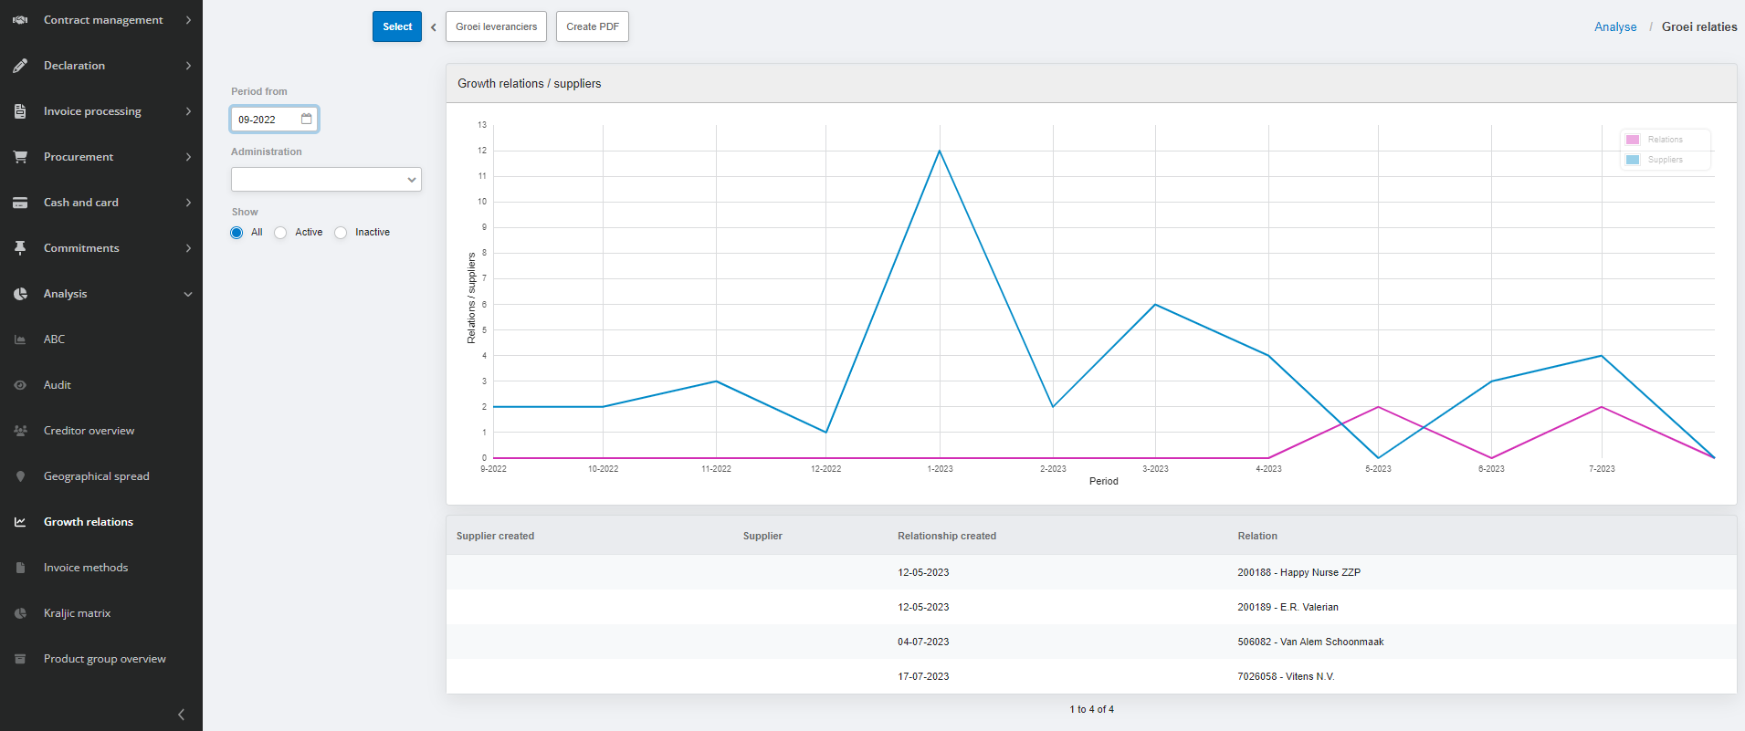Sort by Supplier column header
Screen dimensions: 1745x731
pos(762,536)
